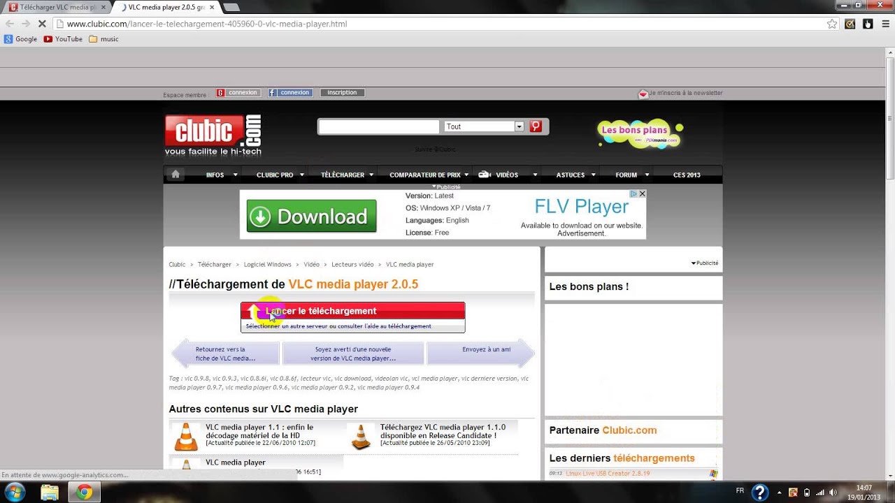Open the YouTube bookmark

(63, 39)
